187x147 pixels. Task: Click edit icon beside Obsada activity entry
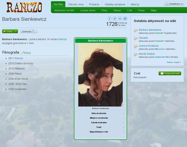[x=136, y=39]
